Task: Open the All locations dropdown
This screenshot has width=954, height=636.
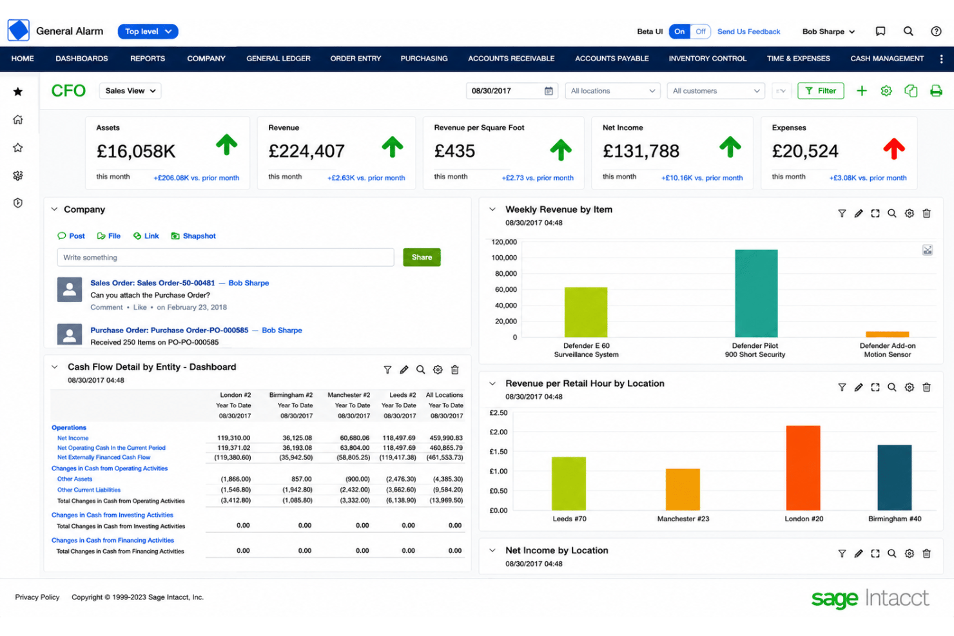Action: pos(612,91)
